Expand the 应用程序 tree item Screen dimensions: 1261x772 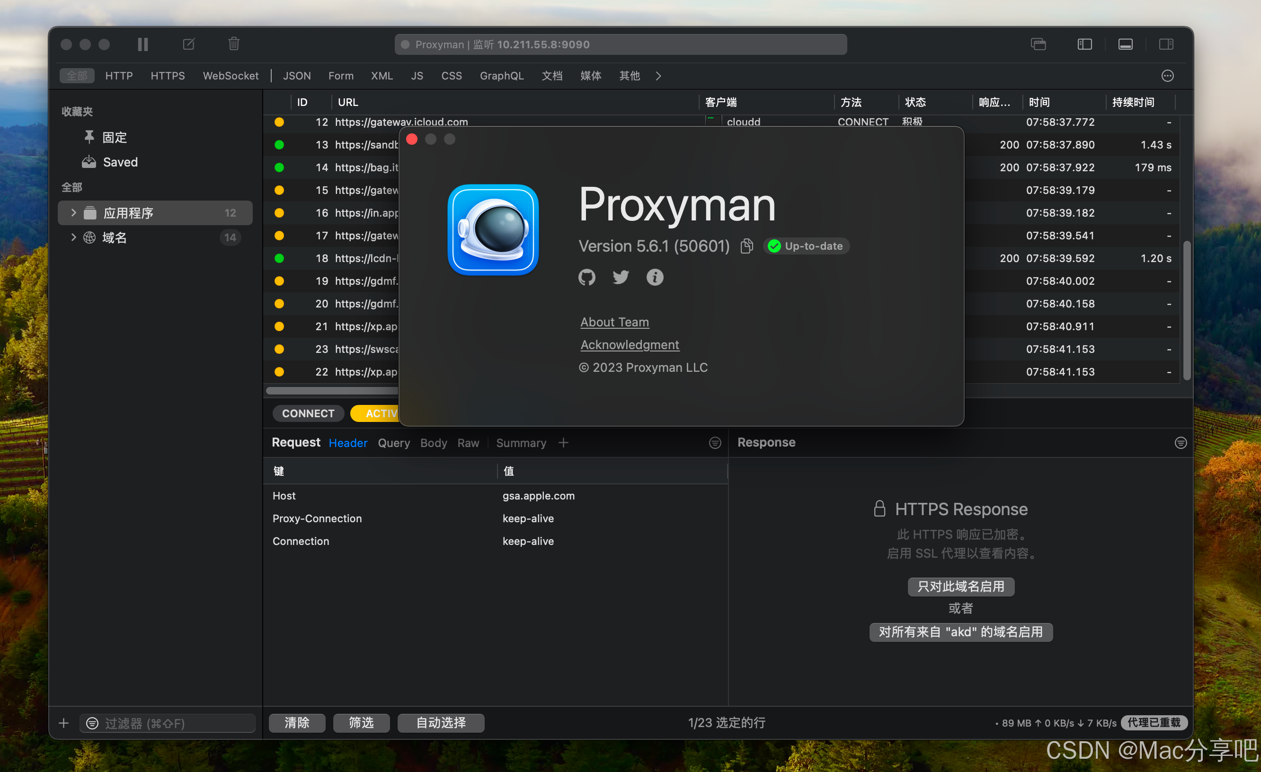(x=73, y=213)
